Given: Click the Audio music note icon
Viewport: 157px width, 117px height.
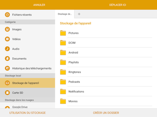Looking at the screenshot, I should click(x=7, y=49).
